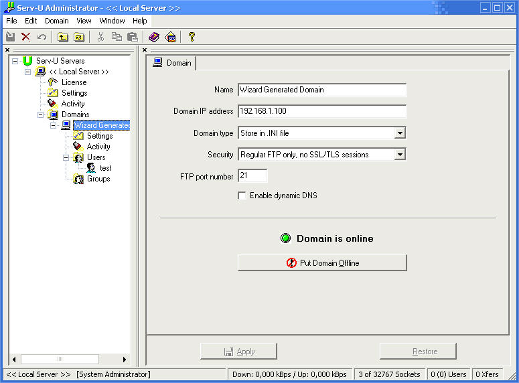Image resolution: width=519 pixels, height=383 pixels.
Task: Open the Edit menu
Action: [x=31, y=21]
